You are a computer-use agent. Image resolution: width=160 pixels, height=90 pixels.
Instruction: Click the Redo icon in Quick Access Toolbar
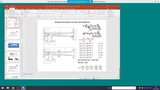pyautogui.click(x=12, y=6)
